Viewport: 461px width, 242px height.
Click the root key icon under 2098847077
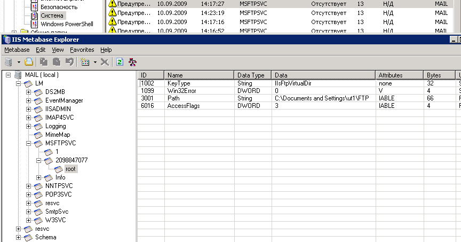coord(59,169)
